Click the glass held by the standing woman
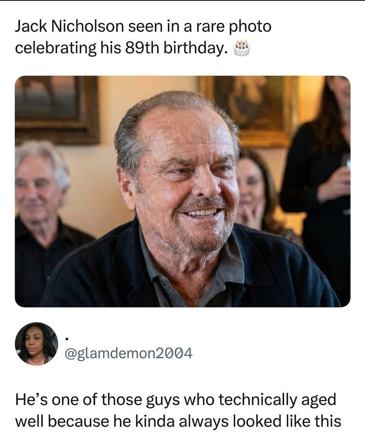365x443 pixels. 346,162
